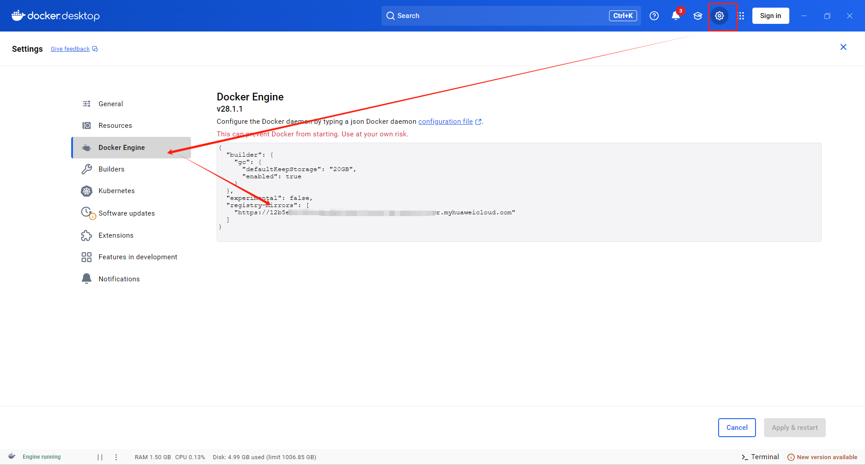Click inside the daemon JSON editor
This screenshot has width=865, height=465.
(519, 192)
